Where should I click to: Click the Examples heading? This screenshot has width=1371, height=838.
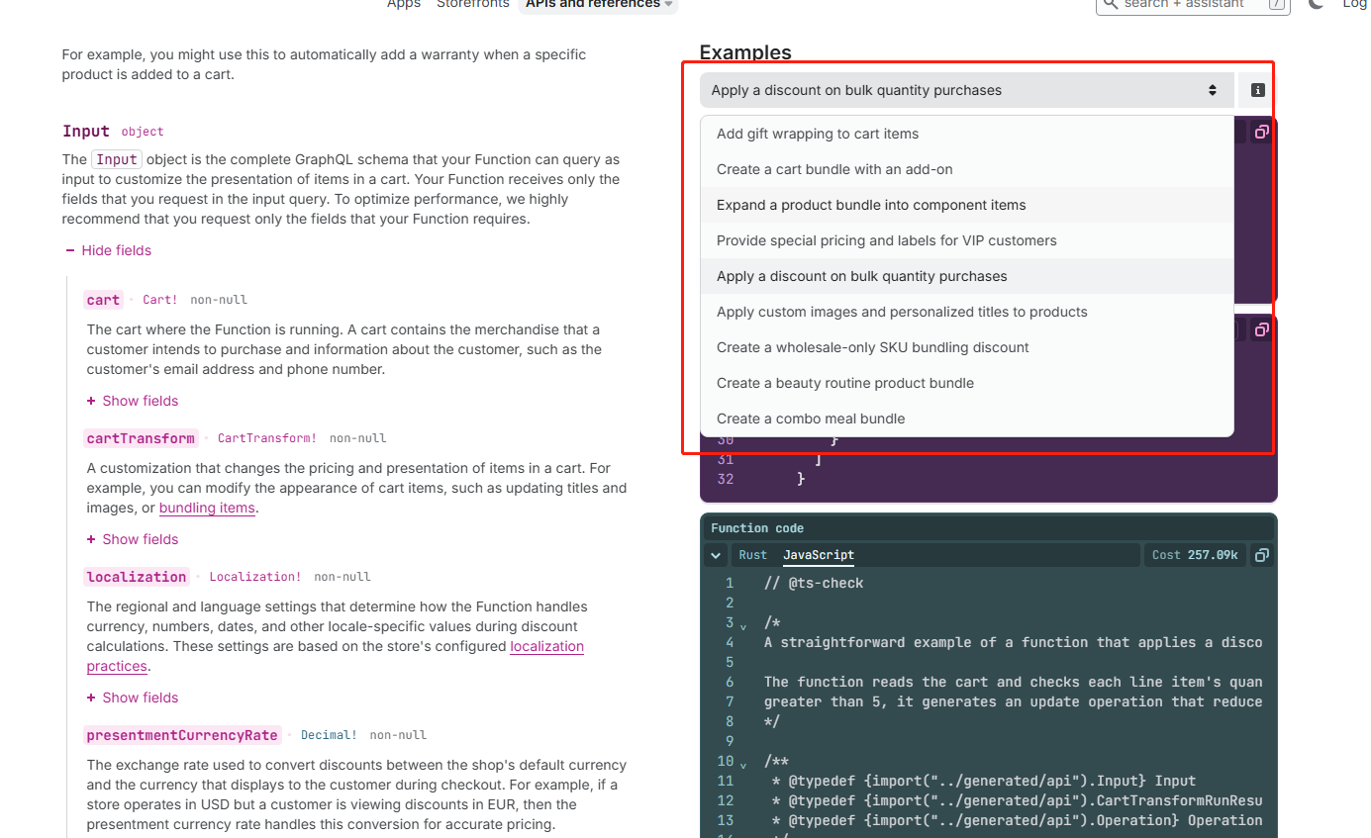(745, 52)
